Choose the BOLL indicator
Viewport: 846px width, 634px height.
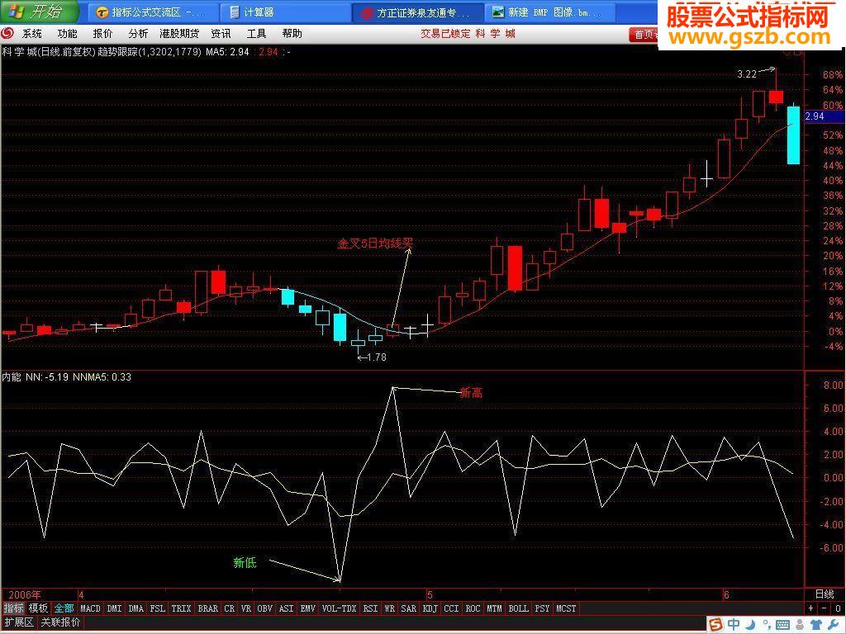[x=519, y=608]
